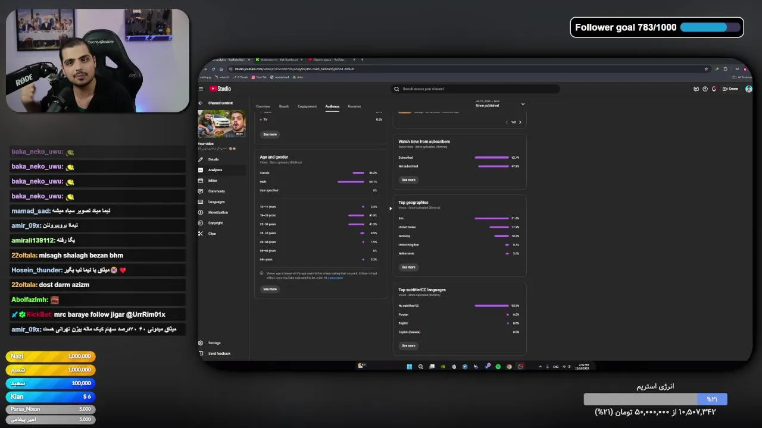Click the Not subscribed watch time row
This screenshot has width=762, height=428.
[459, 166]
